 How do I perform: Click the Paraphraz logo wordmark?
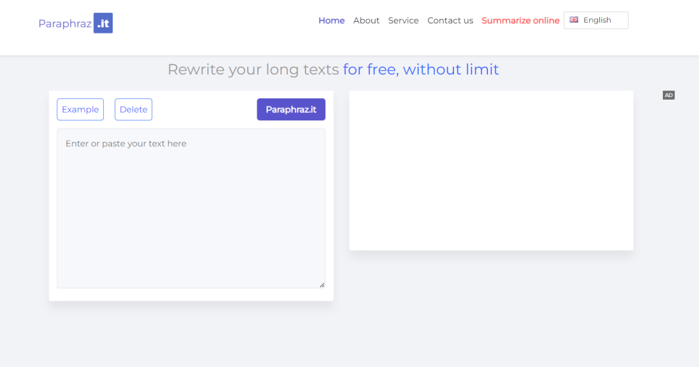tap(65, 24)
